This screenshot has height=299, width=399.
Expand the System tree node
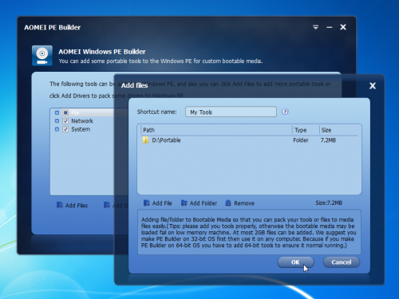point(57,129)
